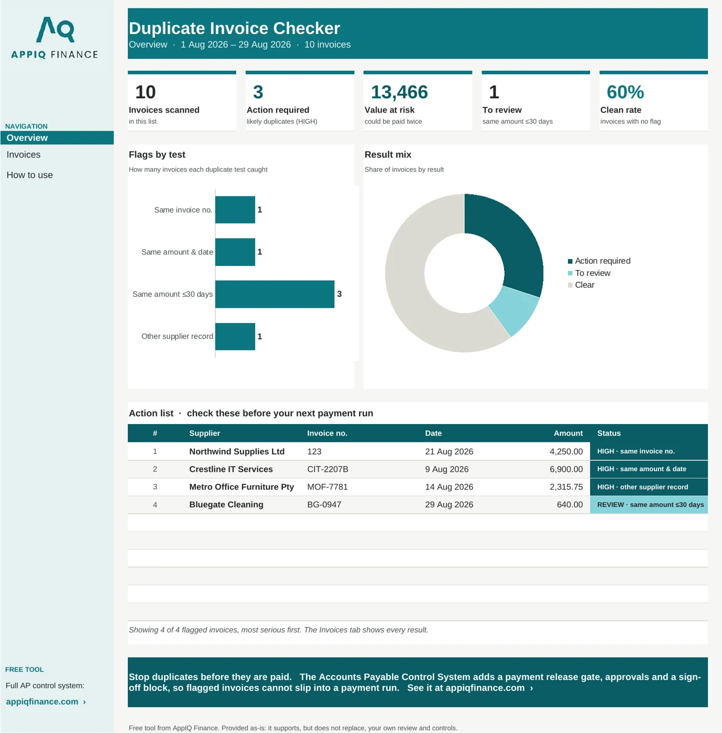
Task: Click the amount 4,250.00
Action: 566,452
